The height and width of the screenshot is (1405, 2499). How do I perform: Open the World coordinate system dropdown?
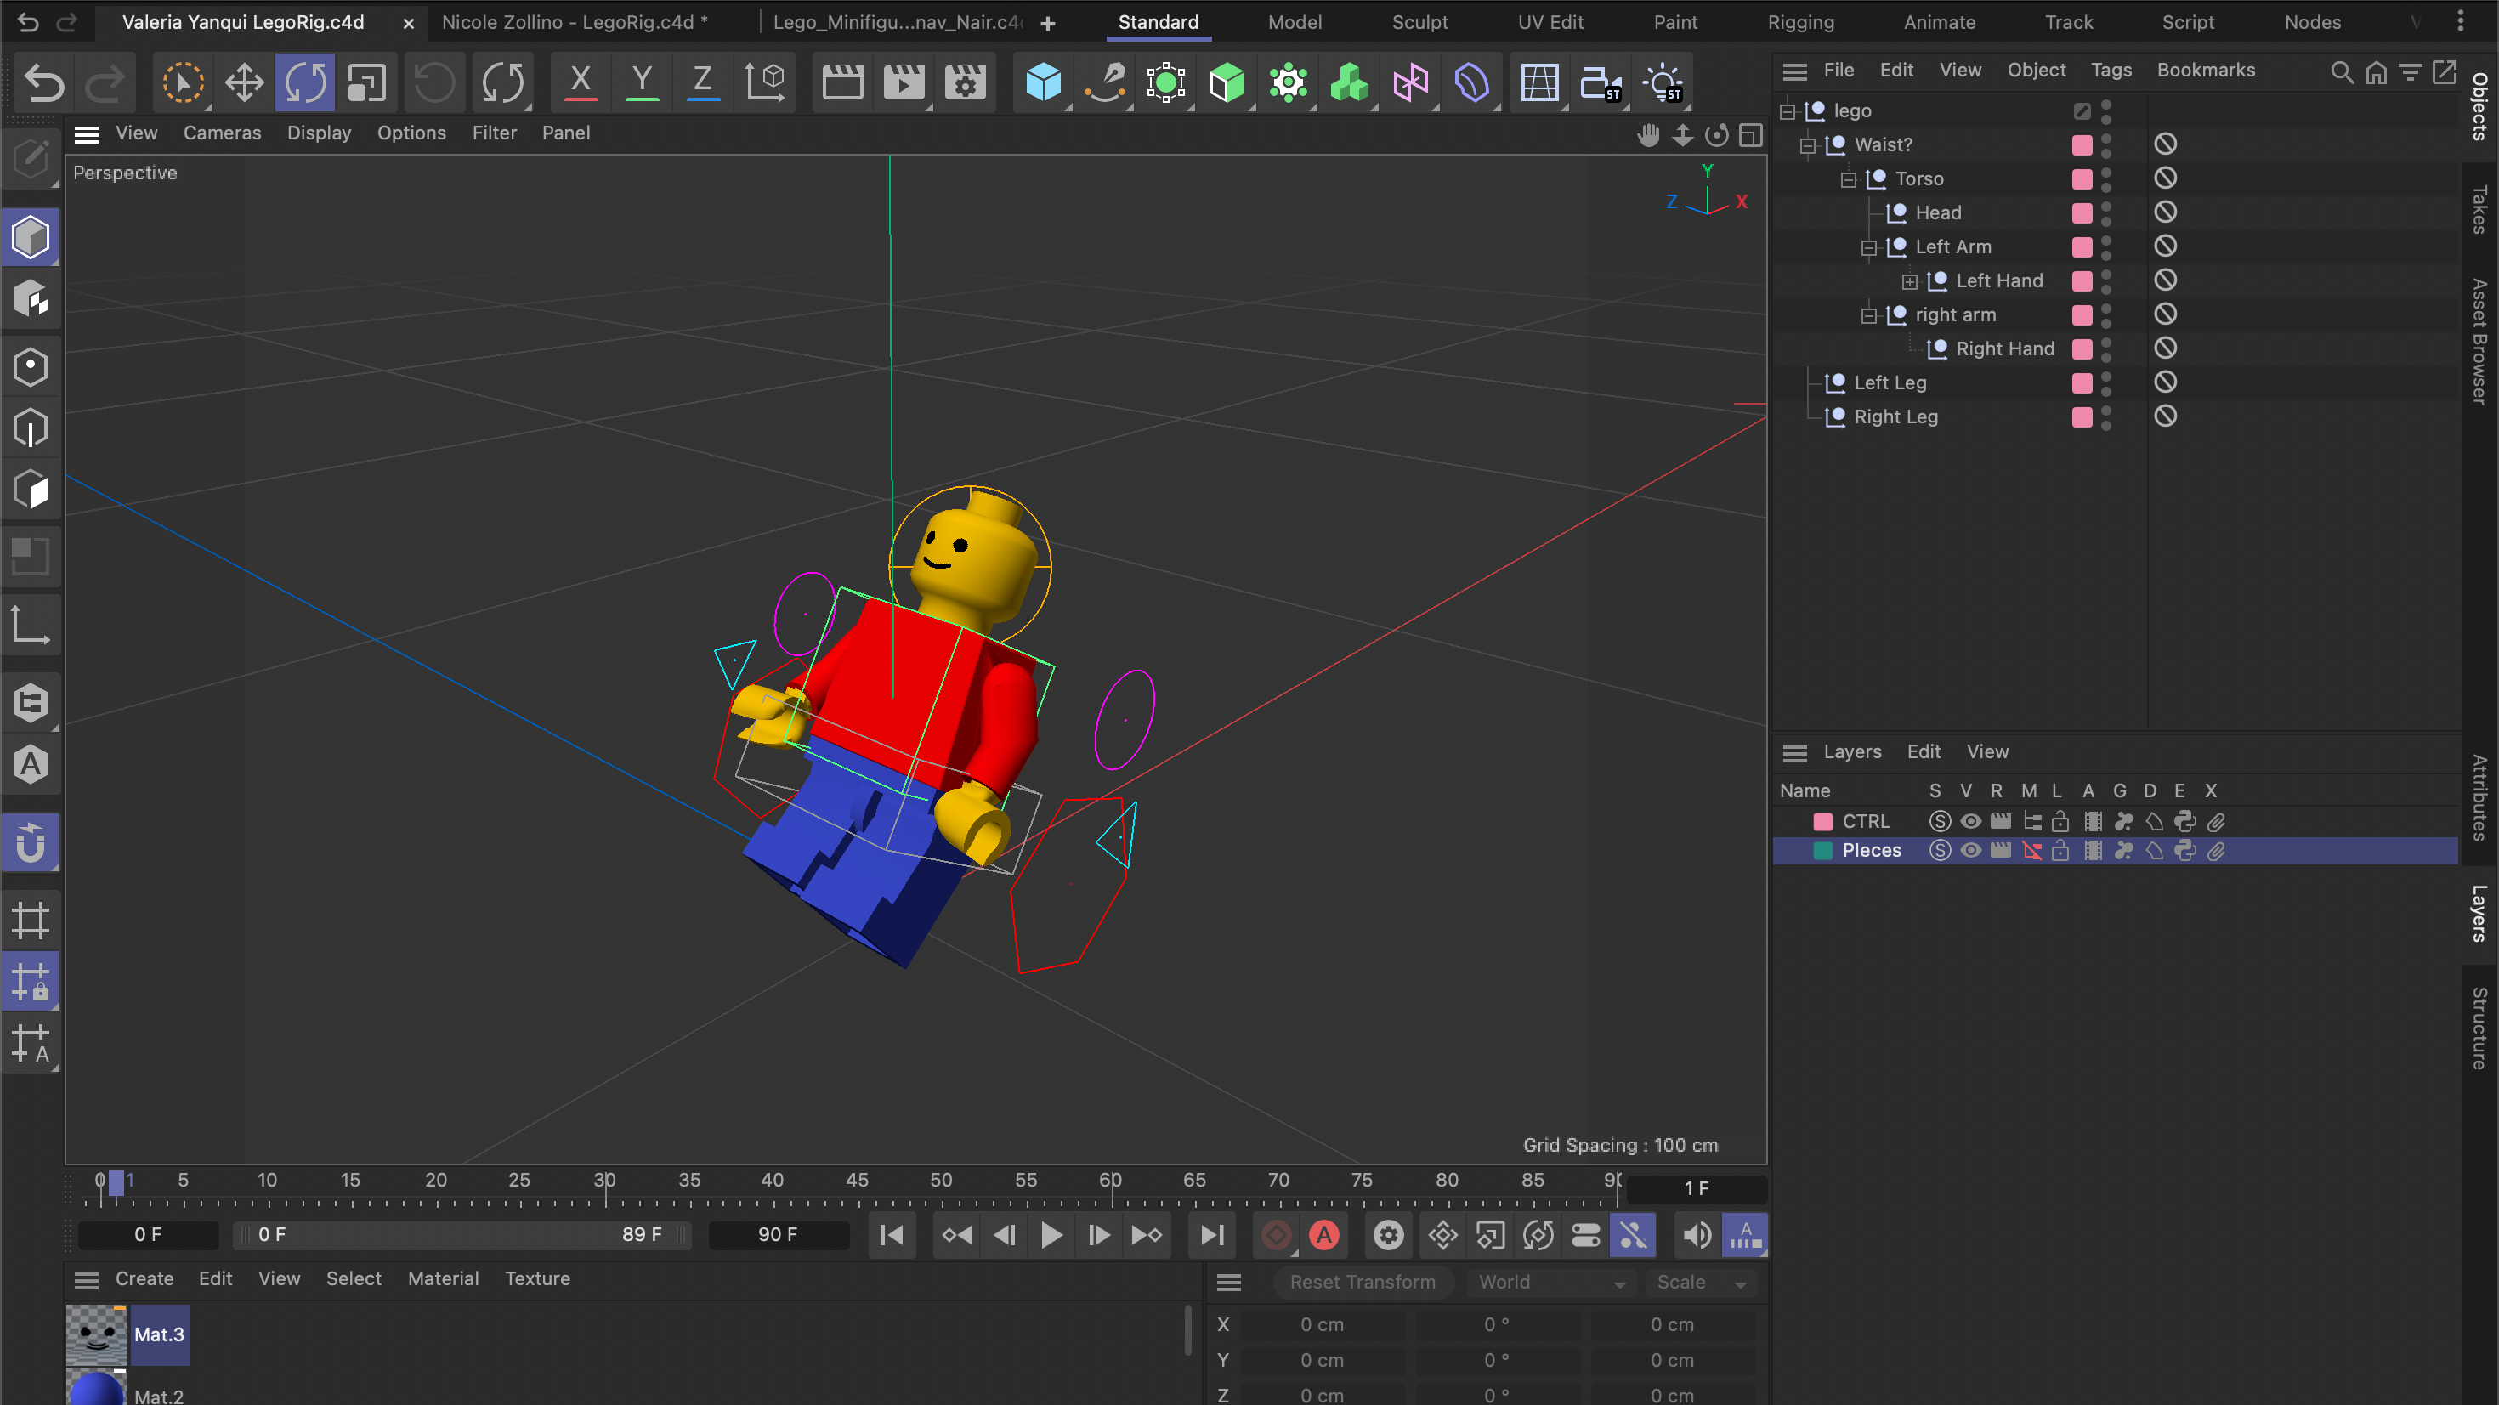1550,1282
